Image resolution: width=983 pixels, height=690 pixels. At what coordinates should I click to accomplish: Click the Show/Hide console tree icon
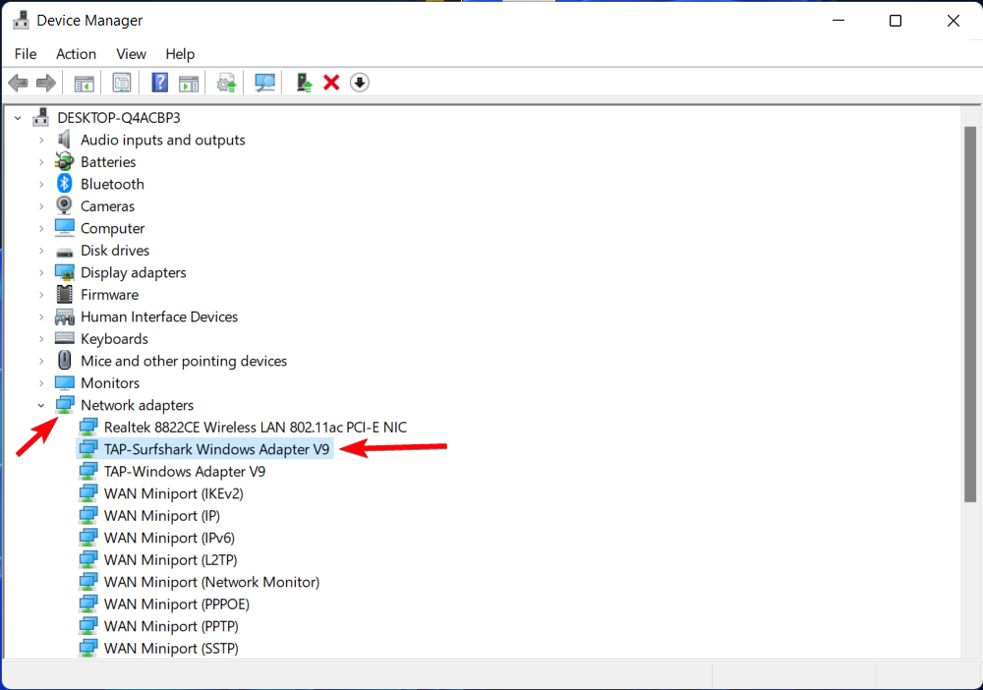pos(84,82)
